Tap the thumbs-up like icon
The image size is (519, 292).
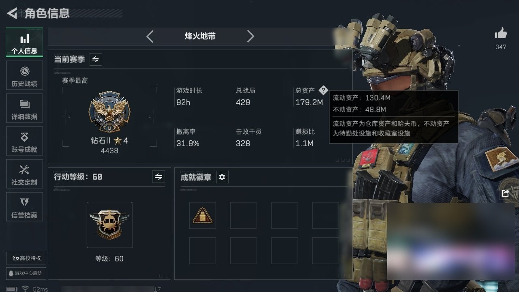[x=501, y=34]
